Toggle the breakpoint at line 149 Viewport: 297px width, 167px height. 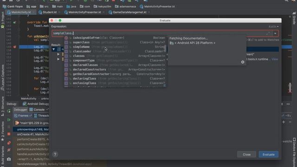(14, 47)
